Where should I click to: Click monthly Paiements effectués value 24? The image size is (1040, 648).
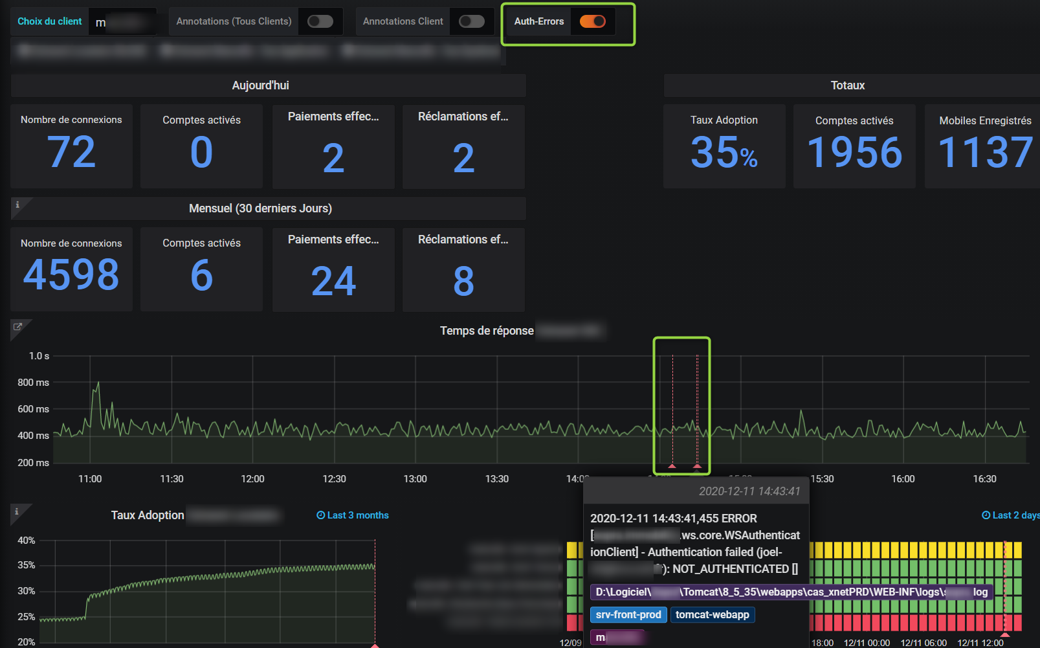pos(333,281)
